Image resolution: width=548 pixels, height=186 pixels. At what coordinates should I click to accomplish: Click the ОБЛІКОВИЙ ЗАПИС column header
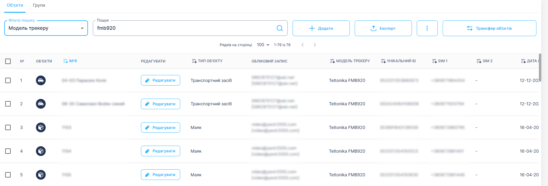point(269,61)
